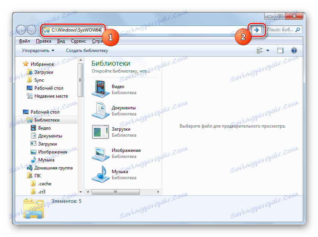Viewport: 318px width, 237px height.
Task: Select the .cr3 folder in tree
Action: [x=42, y=192]
